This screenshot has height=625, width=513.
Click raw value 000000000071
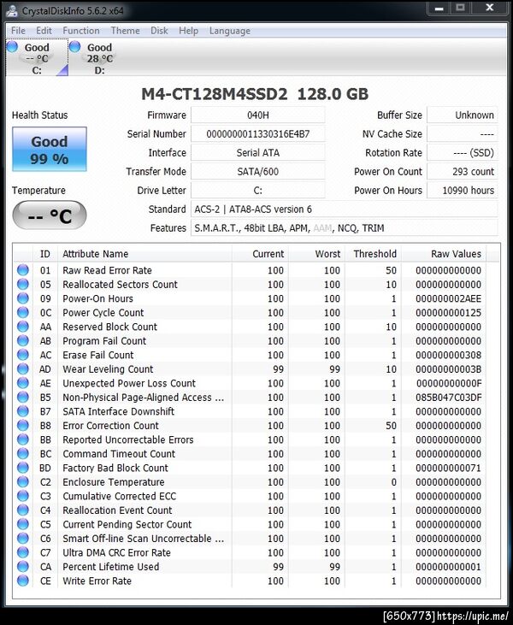pyautogui.click(x=448, y=468)
